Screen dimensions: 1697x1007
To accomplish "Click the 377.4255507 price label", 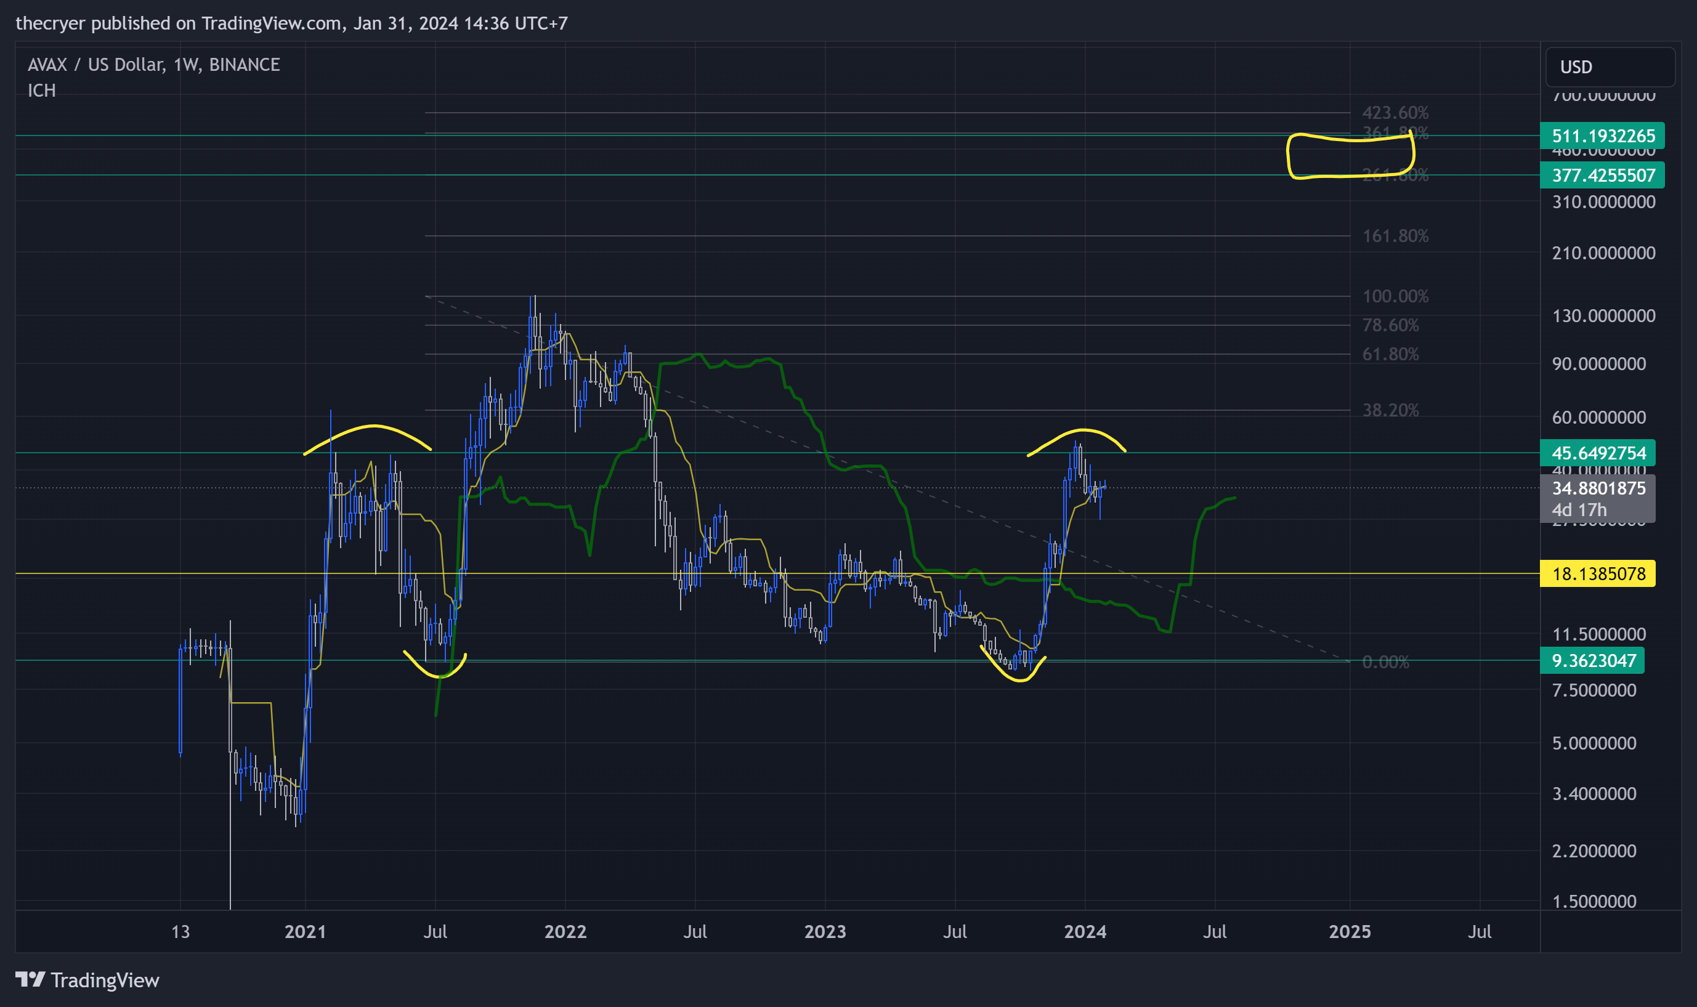I will 1602,175.
